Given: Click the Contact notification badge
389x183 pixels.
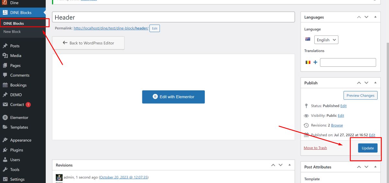Looking at the screenshot, I should [28, 105].
